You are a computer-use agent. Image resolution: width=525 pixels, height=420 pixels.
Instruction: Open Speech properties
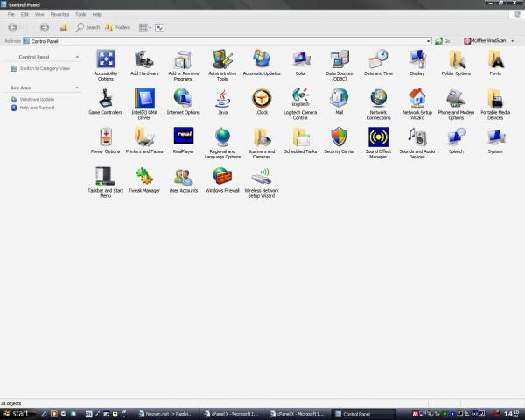point(456,140)
